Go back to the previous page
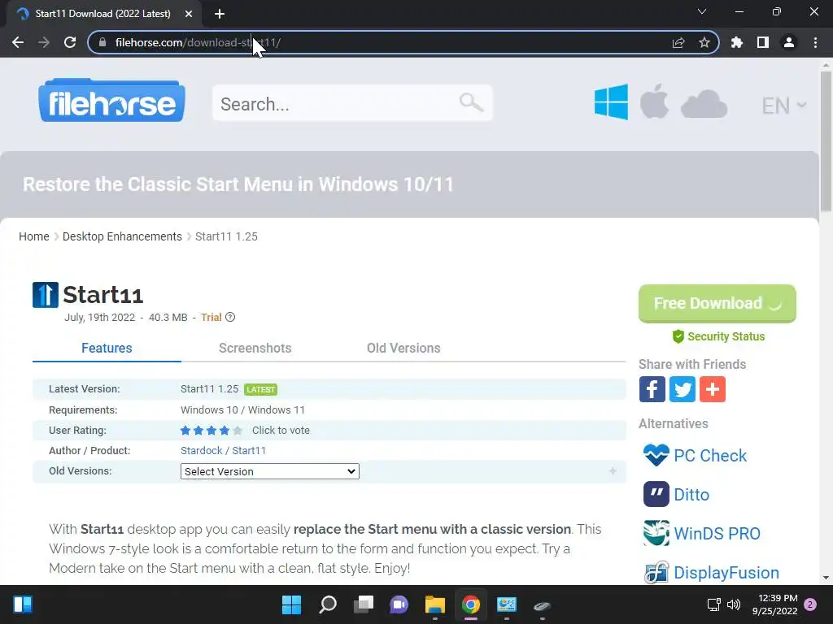The width and height of the screenshot is (833, 624). coord(18,42)
